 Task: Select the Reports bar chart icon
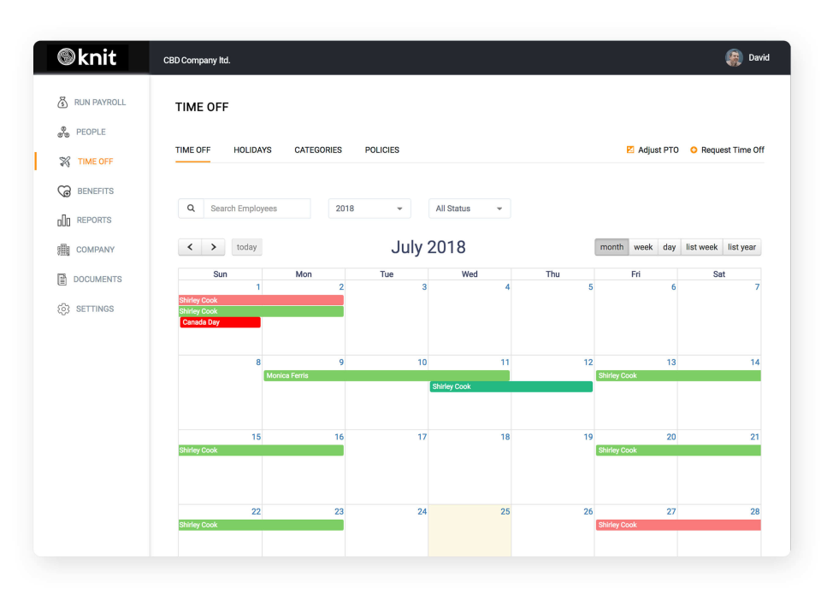pyautogui.click(x=63, y=220)
